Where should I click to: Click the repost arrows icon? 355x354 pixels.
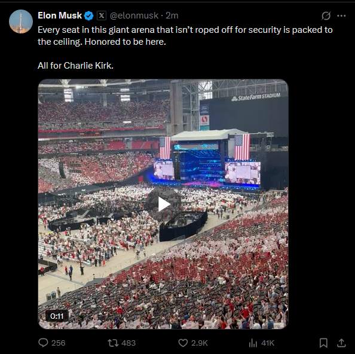113,343
